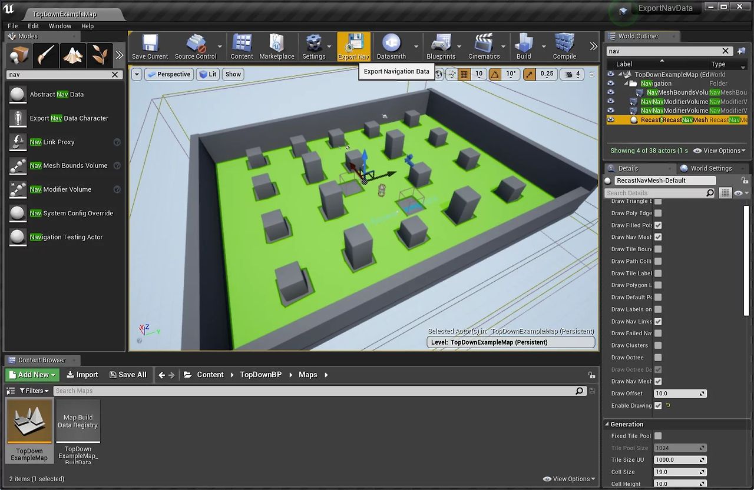The image size is (754, 490).
Task: Select the Paint mode brush icon
Action: pos(46,55)
